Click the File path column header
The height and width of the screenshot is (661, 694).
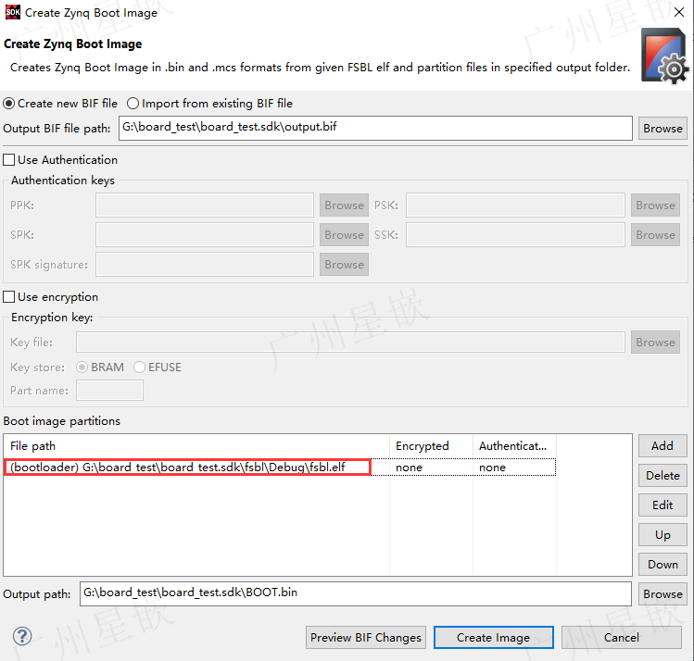[196, 445]
